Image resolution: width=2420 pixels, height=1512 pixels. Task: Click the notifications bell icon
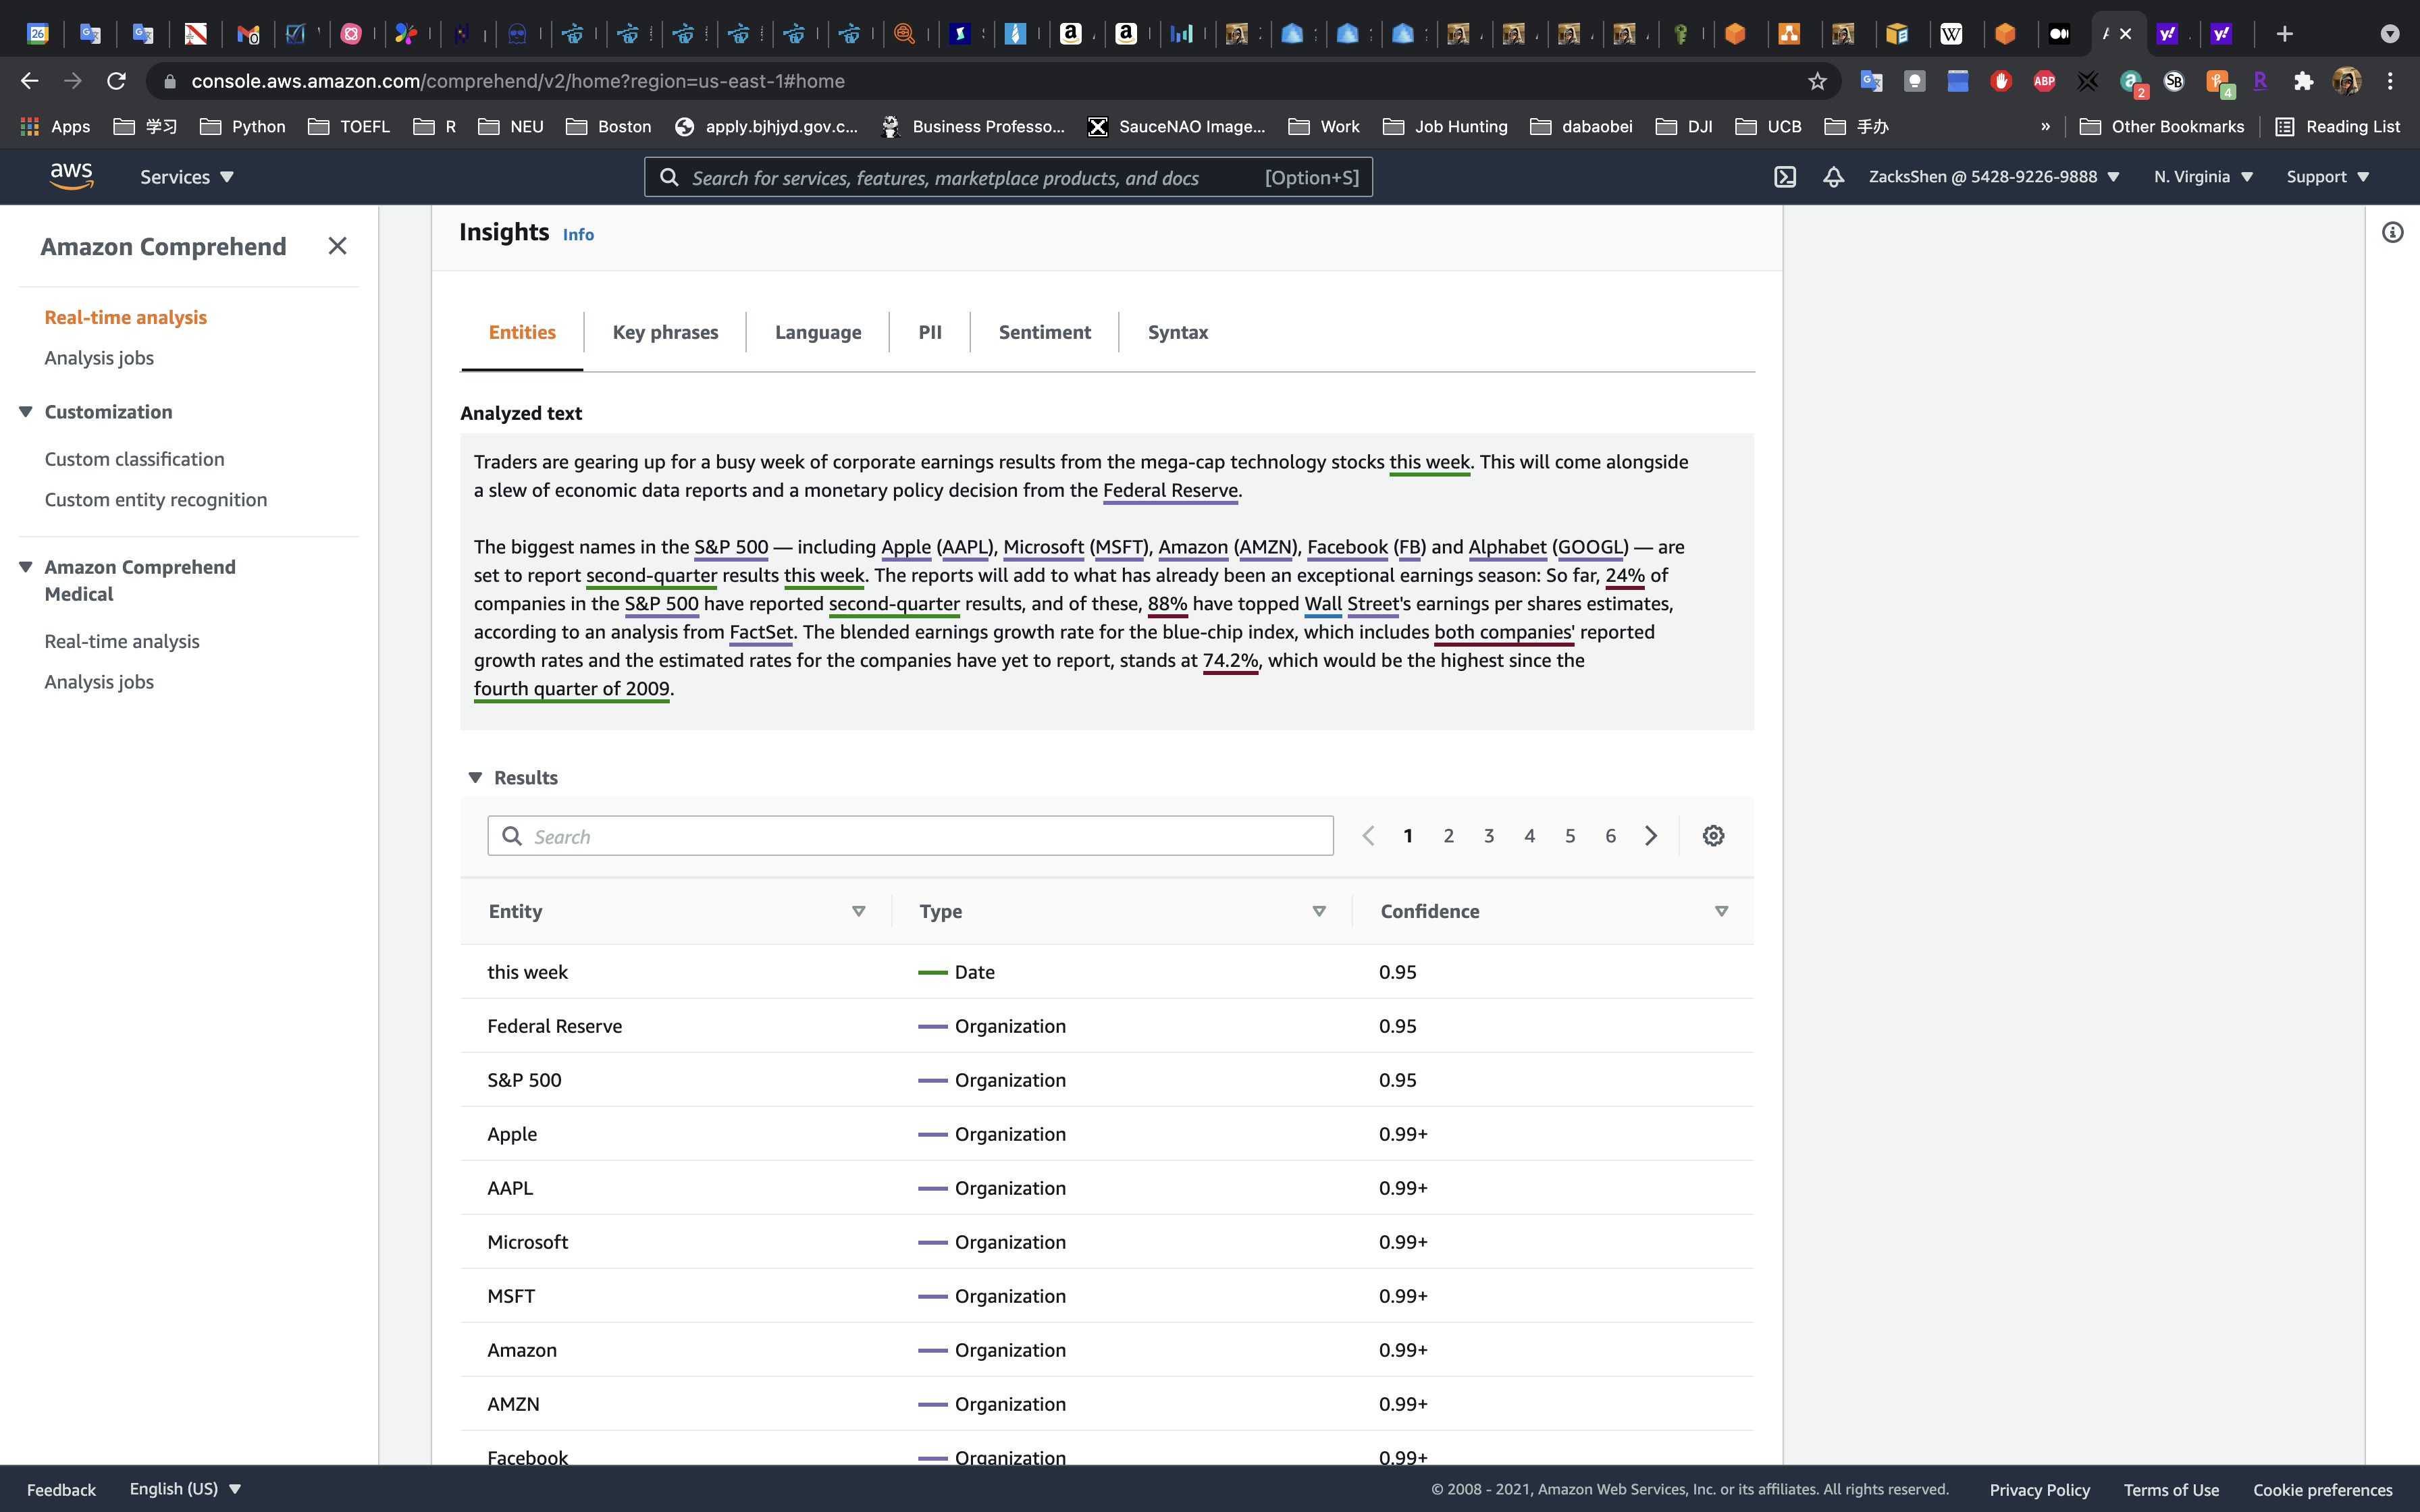click(1833, 177)
